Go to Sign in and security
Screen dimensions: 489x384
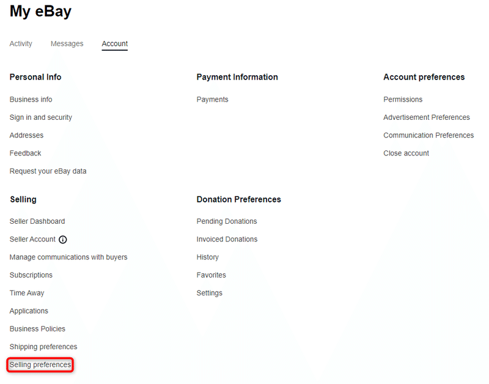(x=41, y=117)
